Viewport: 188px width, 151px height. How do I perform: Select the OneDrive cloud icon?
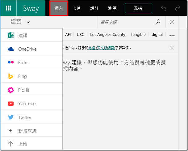[11, 49]
